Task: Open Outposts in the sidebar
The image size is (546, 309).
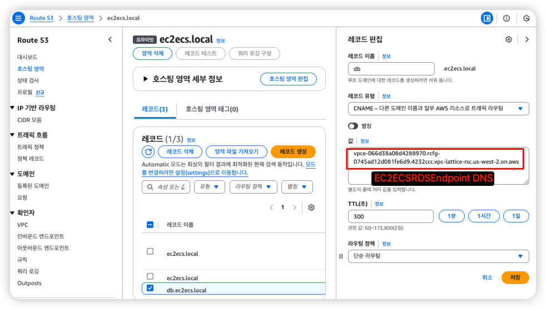Action: 29,283
